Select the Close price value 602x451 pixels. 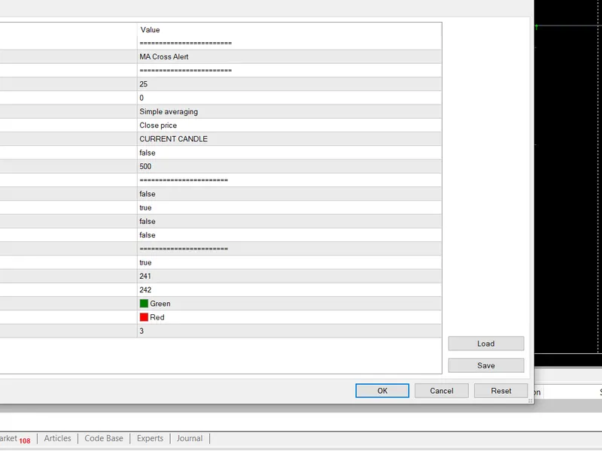tap(289, 126)
